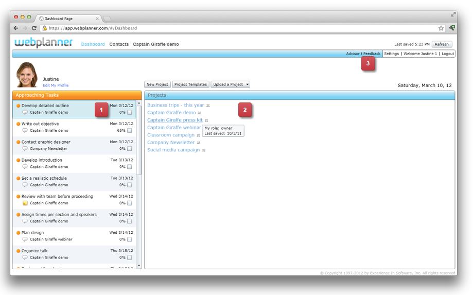
Task: Check off Organize talk task
Action: 129,257
